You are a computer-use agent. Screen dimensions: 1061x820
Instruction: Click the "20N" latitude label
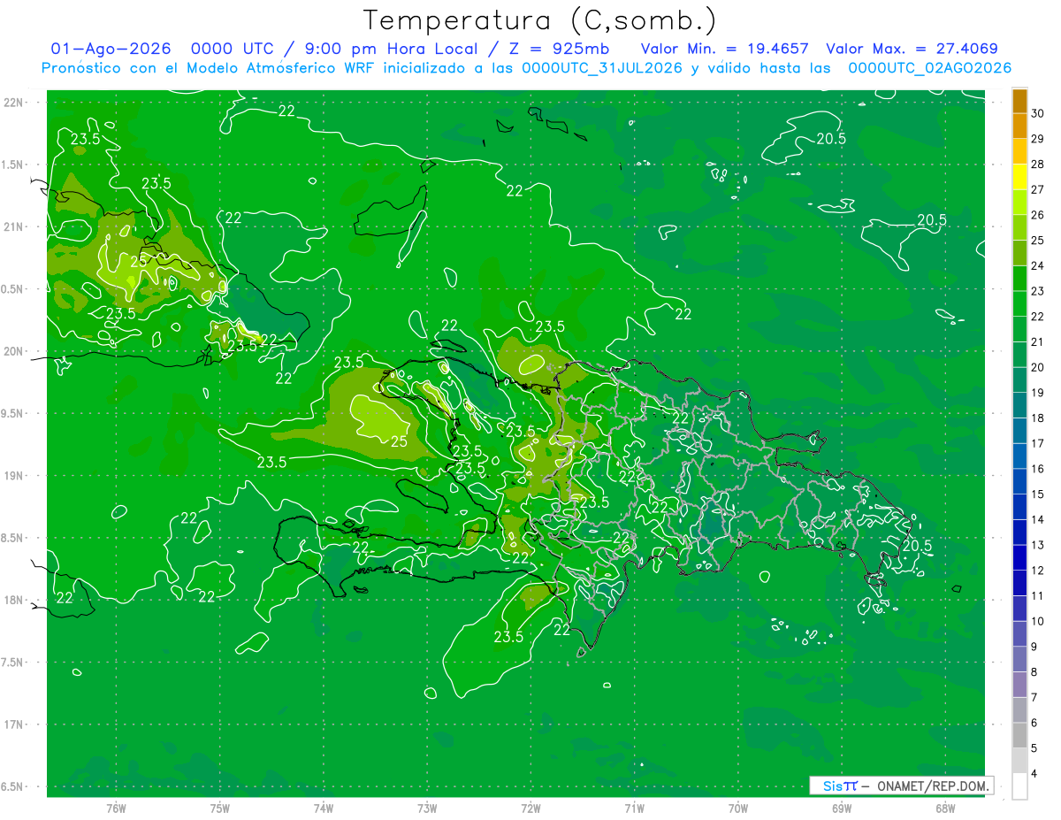pyautogui.click(x=13, y=351)
